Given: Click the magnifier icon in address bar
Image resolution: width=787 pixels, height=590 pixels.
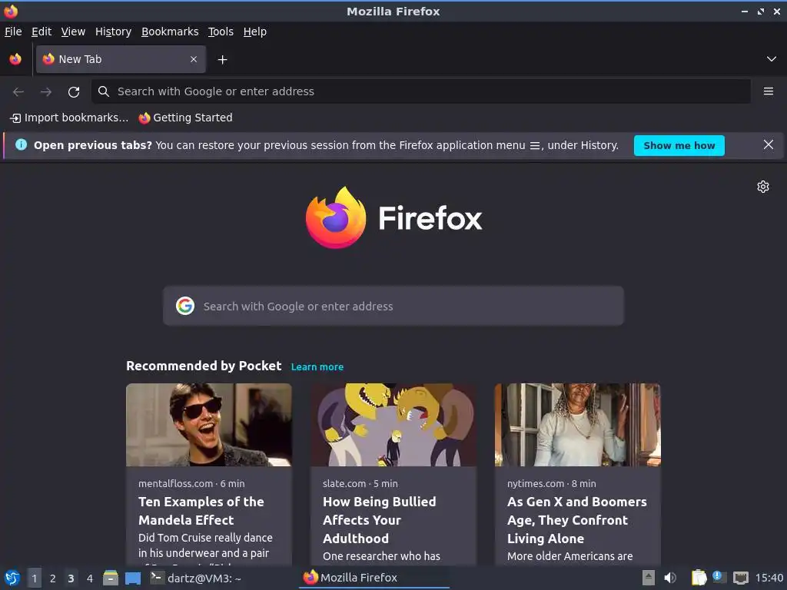Looking at the screenshot, I should coord(104,91).
